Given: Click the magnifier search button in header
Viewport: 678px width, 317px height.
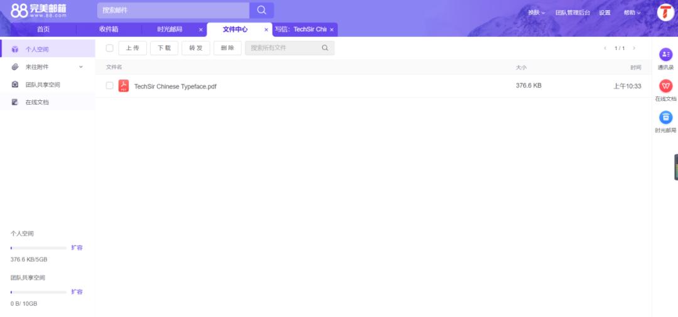Looking at the screenshot, I should (262, 11).
